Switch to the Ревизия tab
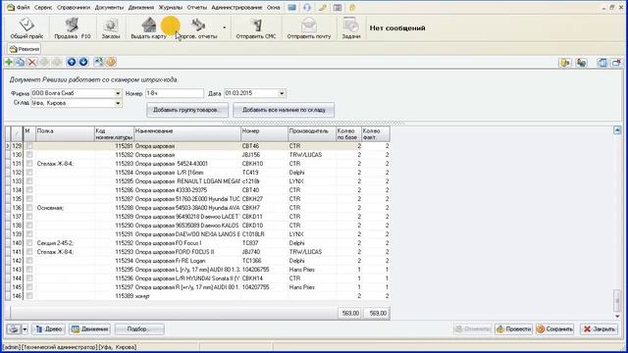This screenshot has width=628, height=353. (25, 49)
